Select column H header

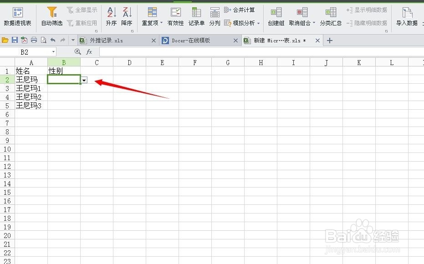tap(261, 63)
